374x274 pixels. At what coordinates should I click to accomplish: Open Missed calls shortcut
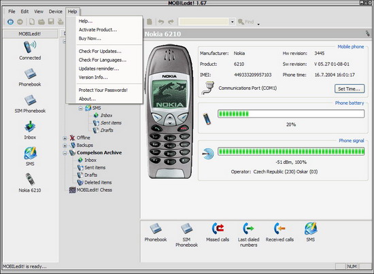point(218,228)
